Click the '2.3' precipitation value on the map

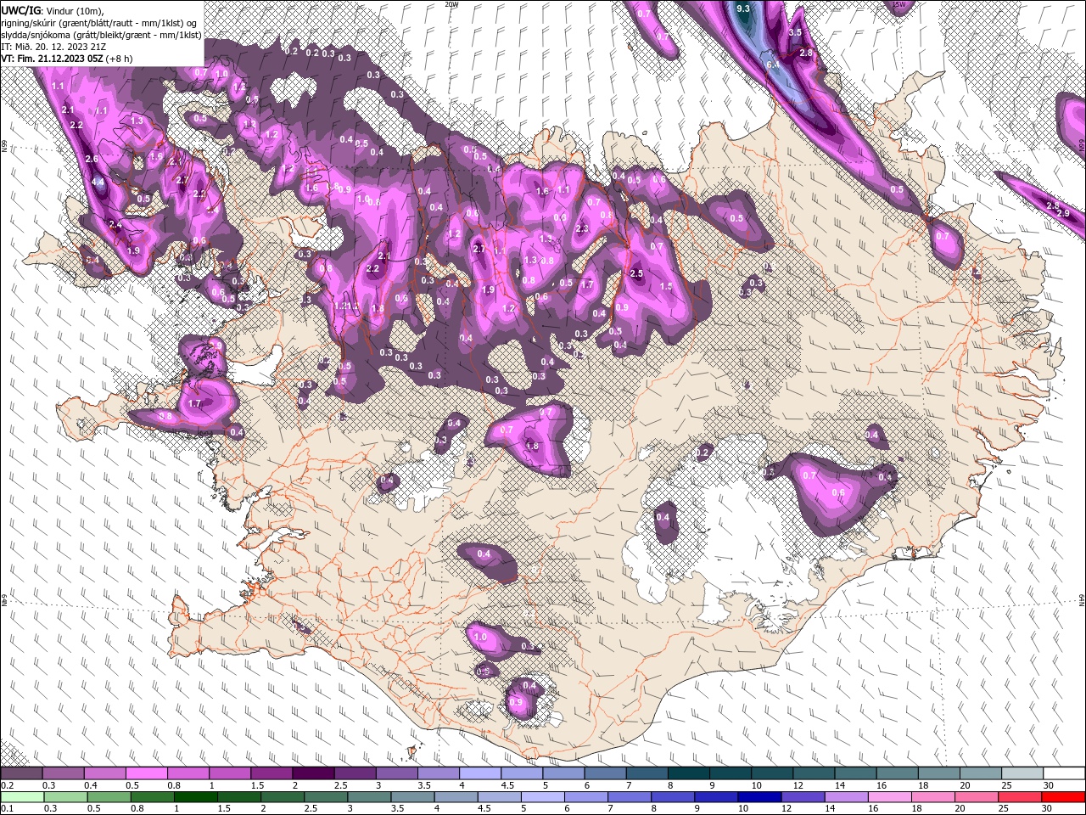click(x=582, y=229)
